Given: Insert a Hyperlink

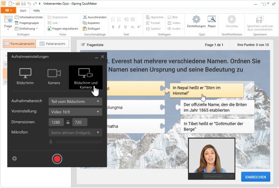Looking at the screenshot, I should 155,17.
